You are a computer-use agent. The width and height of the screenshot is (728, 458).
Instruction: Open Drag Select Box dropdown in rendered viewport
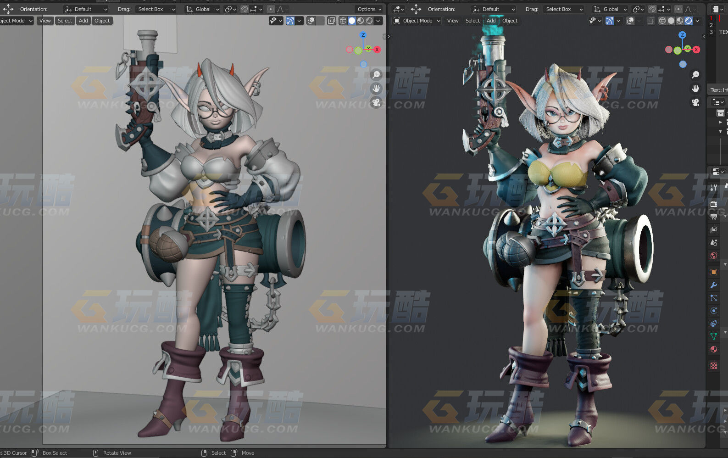pos(564,9)
